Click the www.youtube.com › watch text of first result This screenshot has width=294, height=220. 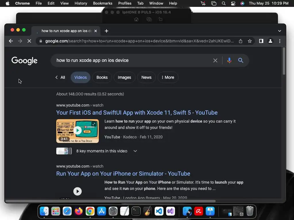80,105
